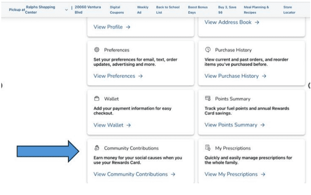311x195 pixels.
Task: Click the Community Contributions hand icon
Action: (x=97, y=148)
